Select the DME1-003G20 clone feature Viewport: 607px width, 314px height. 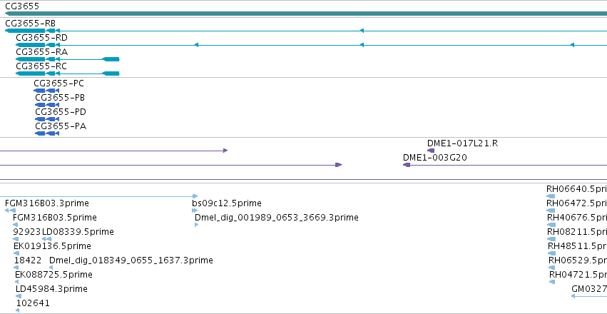pyautogui.click(x=505, y=165)
